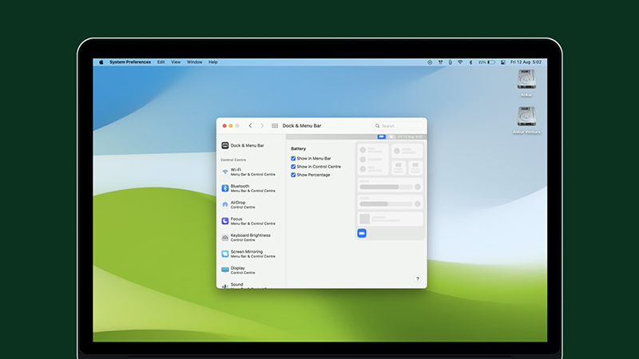Click the Wi-Fi icon in menu bar
Viewport: 639px width, 359px height.
[460, 62]
